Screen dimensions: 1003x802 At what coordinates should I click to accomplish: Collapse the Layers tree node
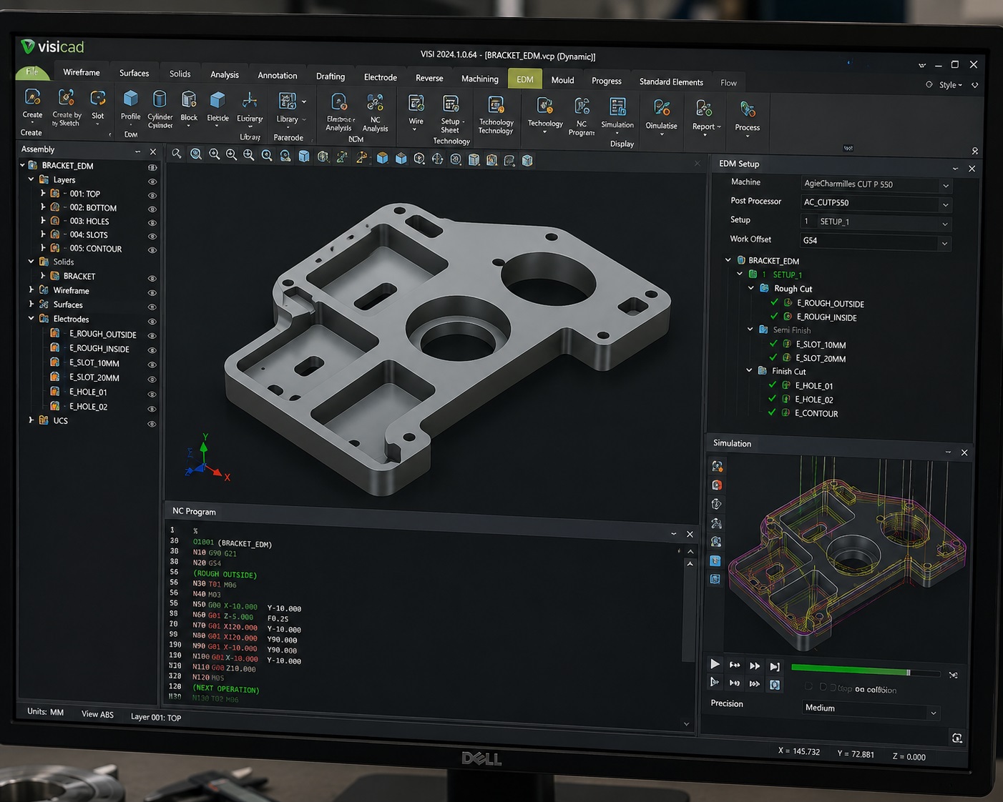[31, 179]
